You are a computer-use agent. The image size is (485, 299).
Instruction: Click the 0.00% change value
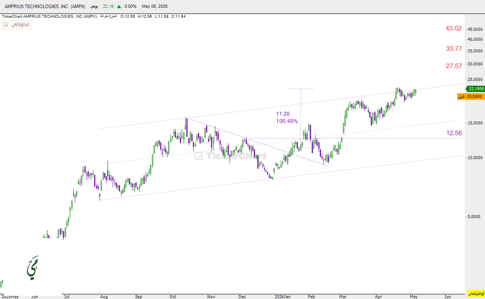coord(131,6)
